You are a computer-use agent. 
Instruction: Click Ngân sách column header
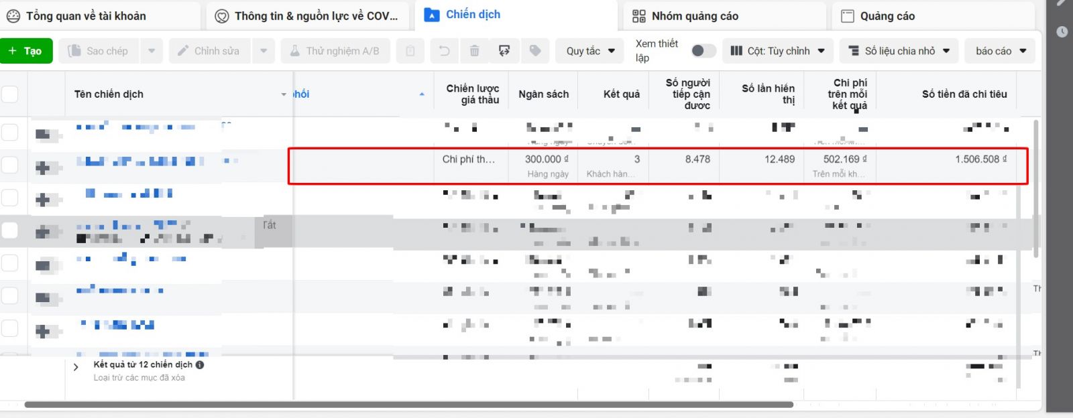[543, 94]
